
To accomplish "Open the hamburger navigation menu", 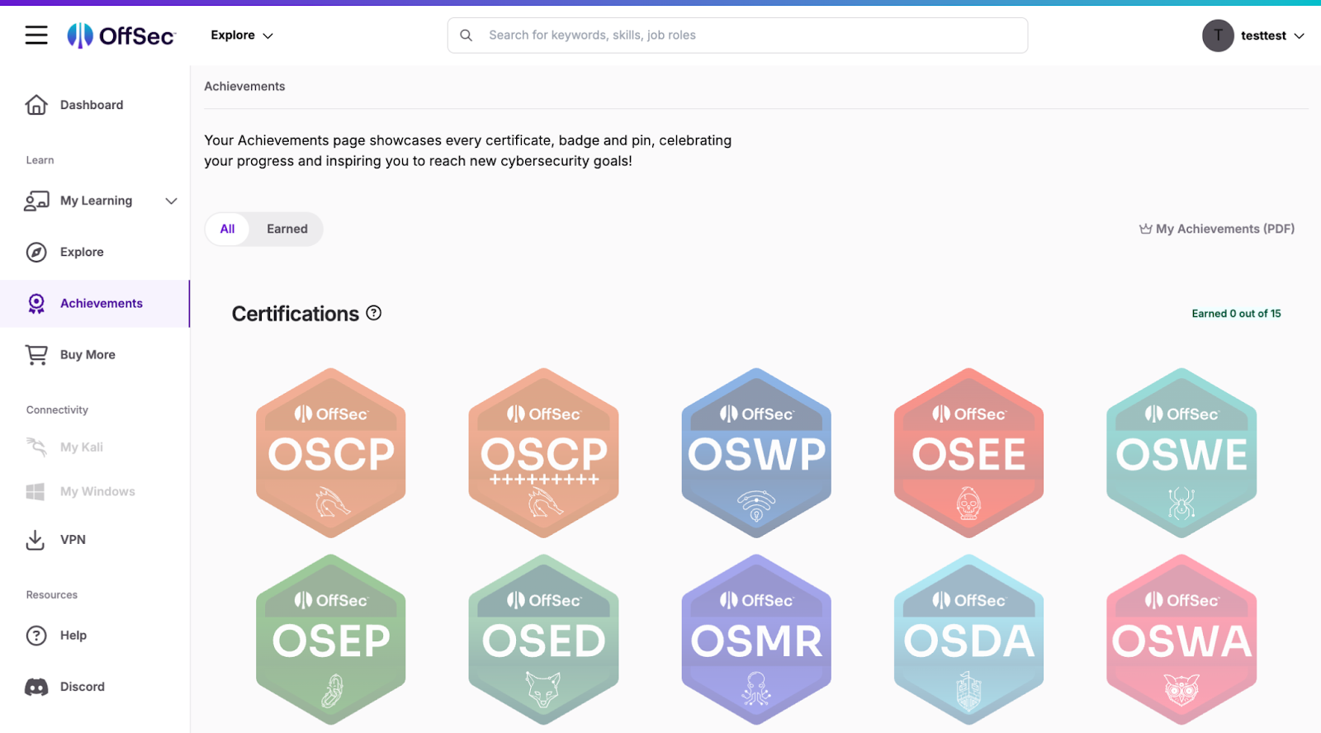I will pyautogui.click(x=36, y=35).
